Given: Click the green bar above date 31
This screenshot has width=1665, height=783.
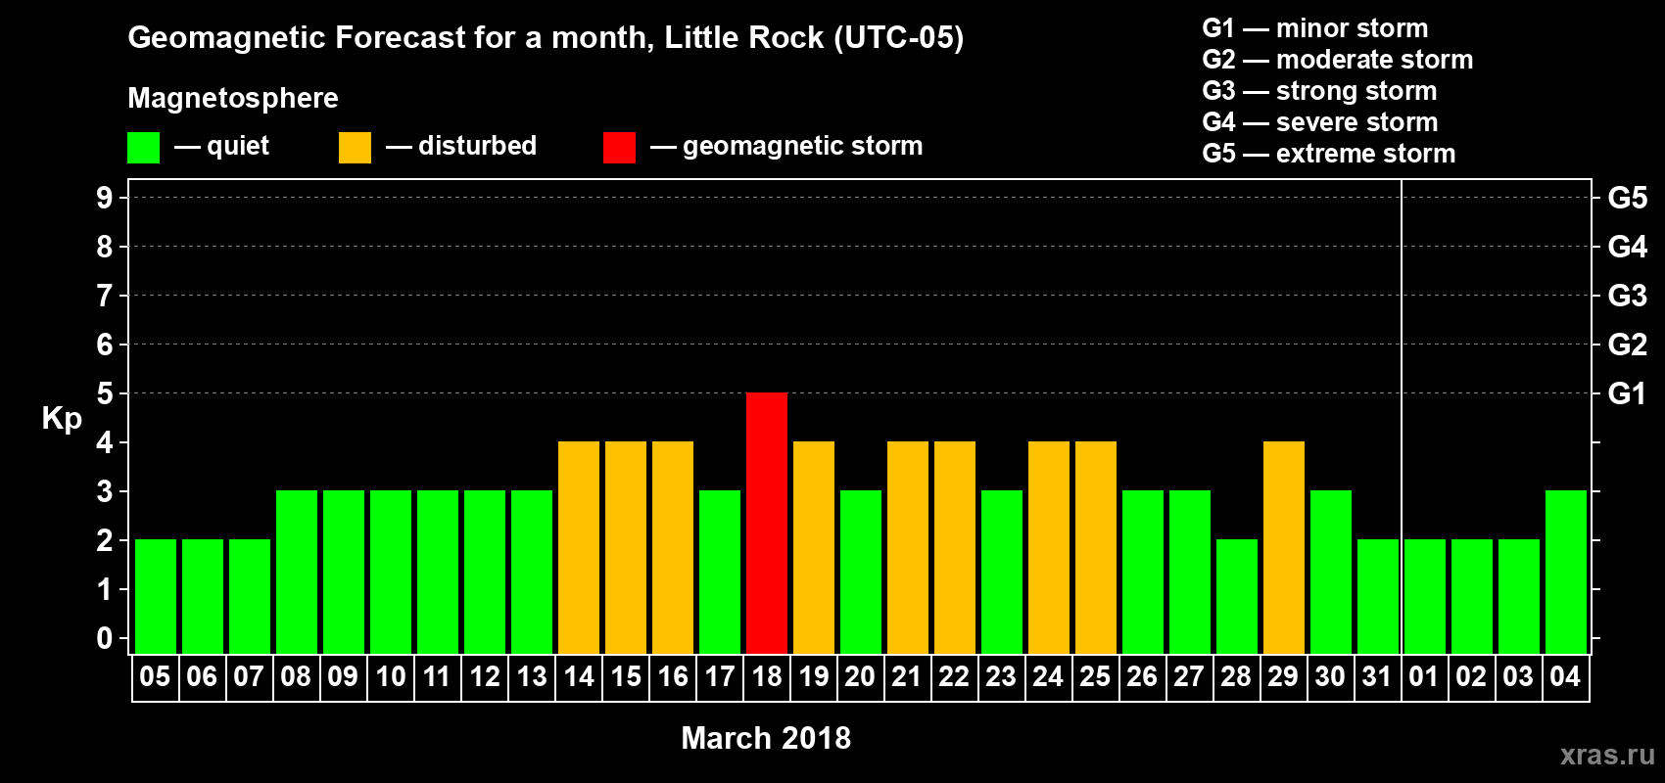Looking at the screenshot, I should point(1378,596).
